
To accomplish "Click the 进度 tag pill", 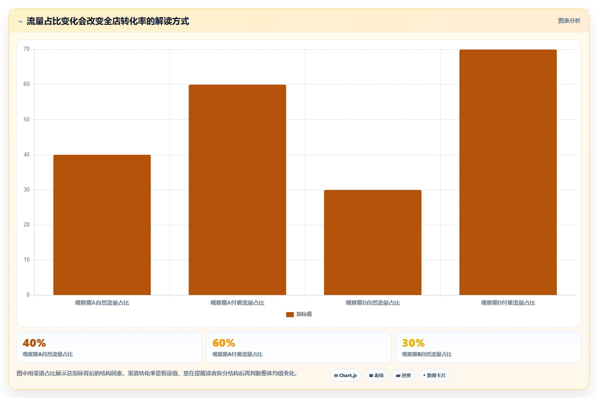I will pyautogui.click(x=403, y=375).
